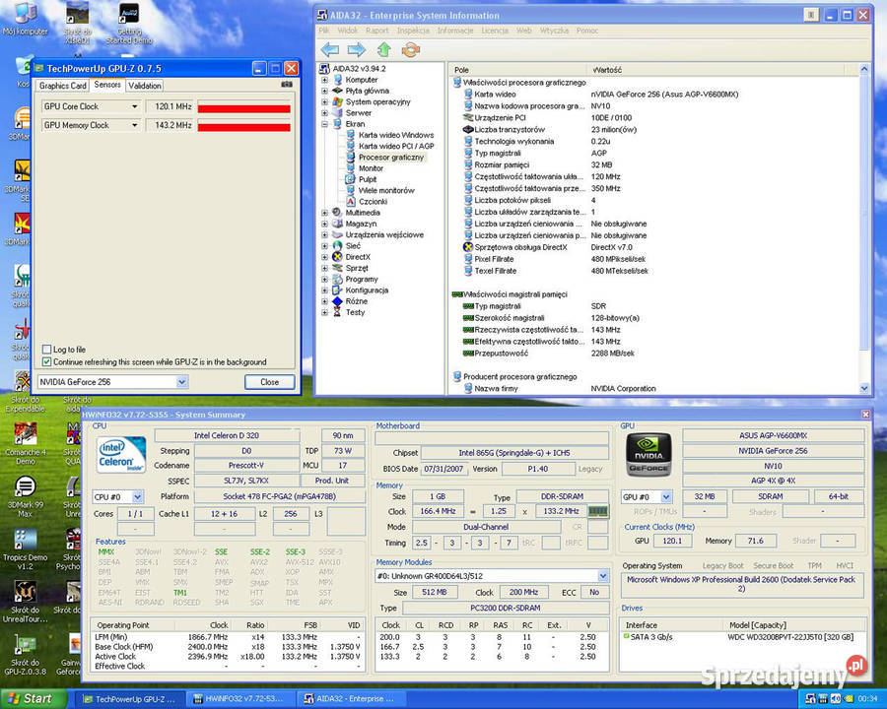Click the AIDA32 back arrow toolbar icon
This screenshot has width=887, height=709.
[330, 50]
